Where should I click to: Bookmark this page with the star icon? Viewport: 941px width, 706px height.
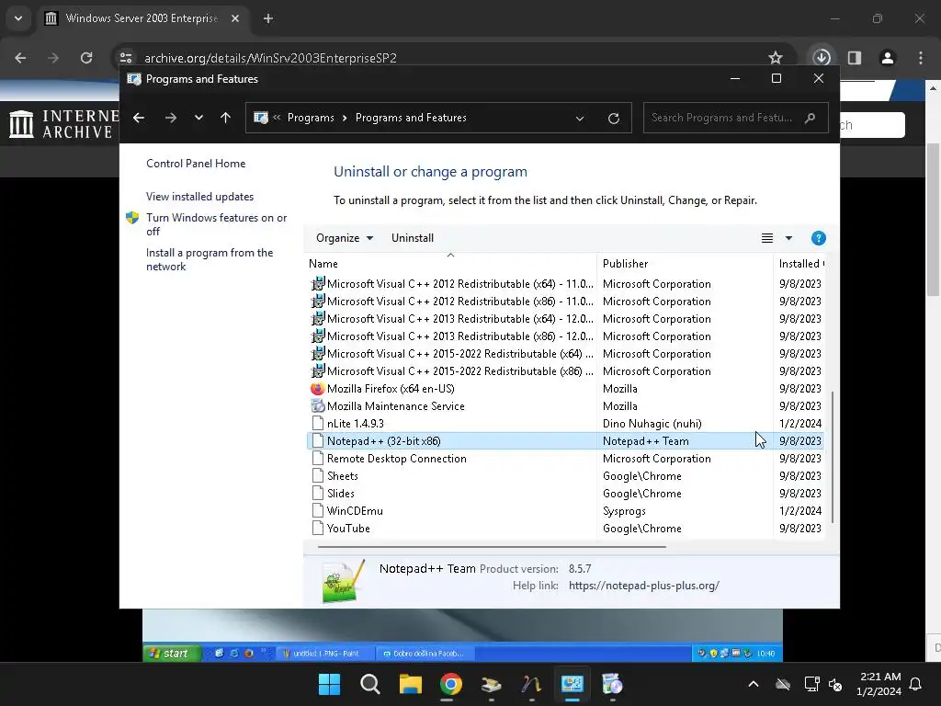[x=776, y=58]
